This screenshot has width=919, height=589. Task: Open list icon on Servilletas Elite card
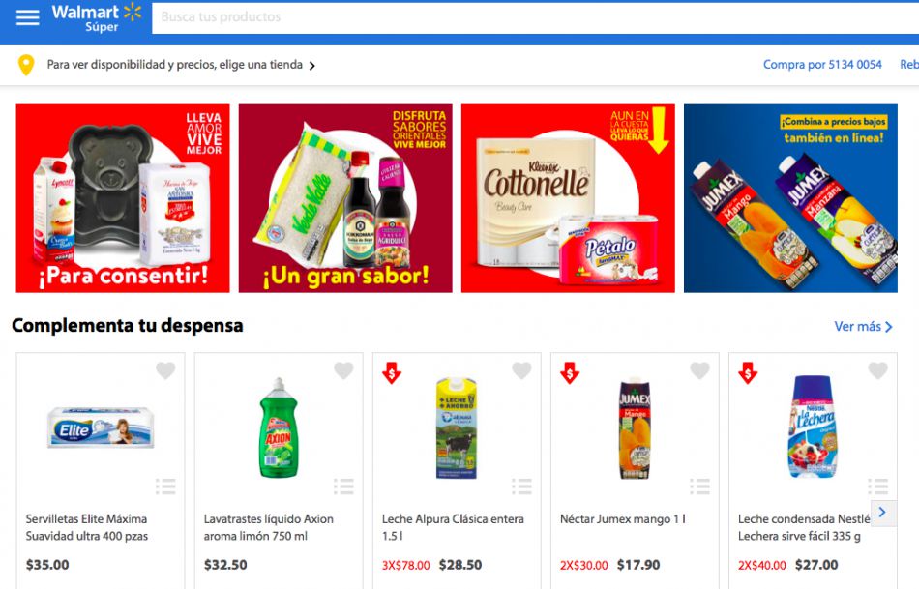coord(165,486)
